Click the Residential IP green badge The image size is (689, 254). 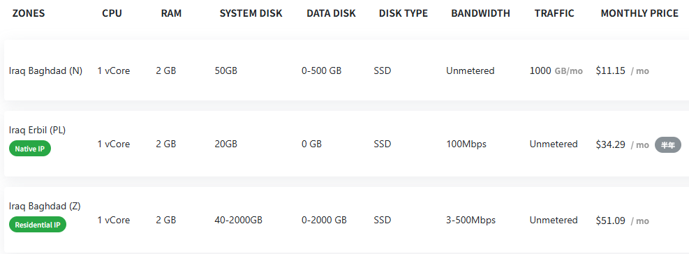(x=38, y=225)
